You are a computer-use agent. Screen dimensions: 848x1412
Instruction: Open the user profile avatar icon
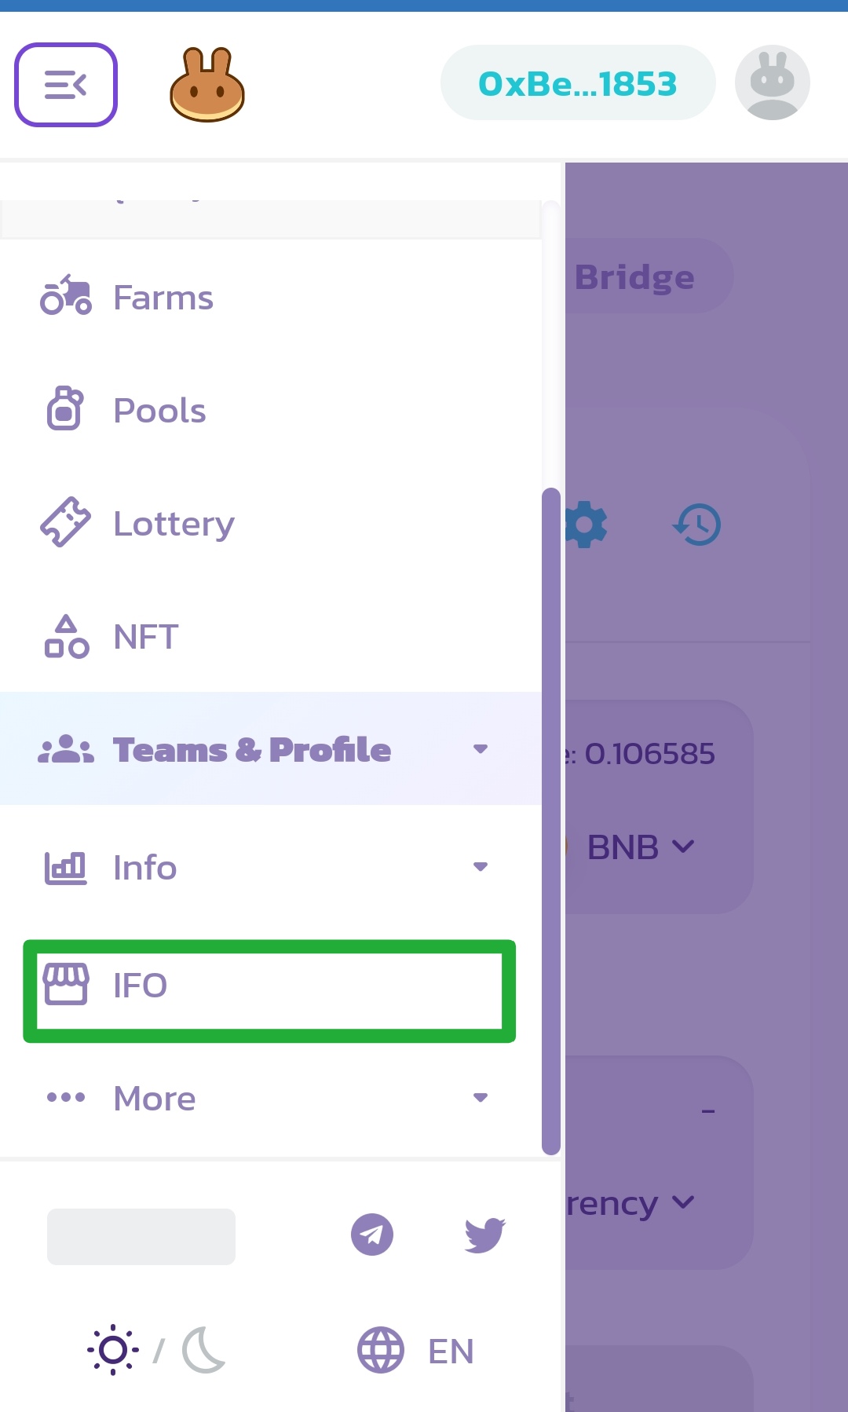click(x=773, y=82)
